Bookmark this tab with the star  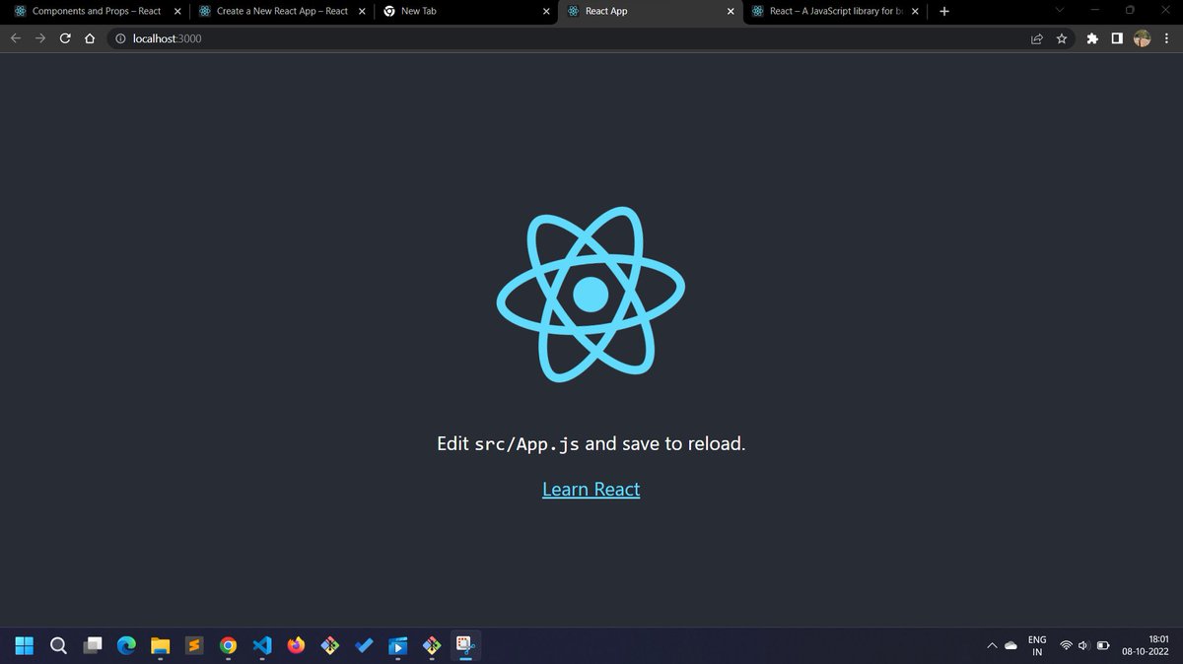coord(1062,39)
